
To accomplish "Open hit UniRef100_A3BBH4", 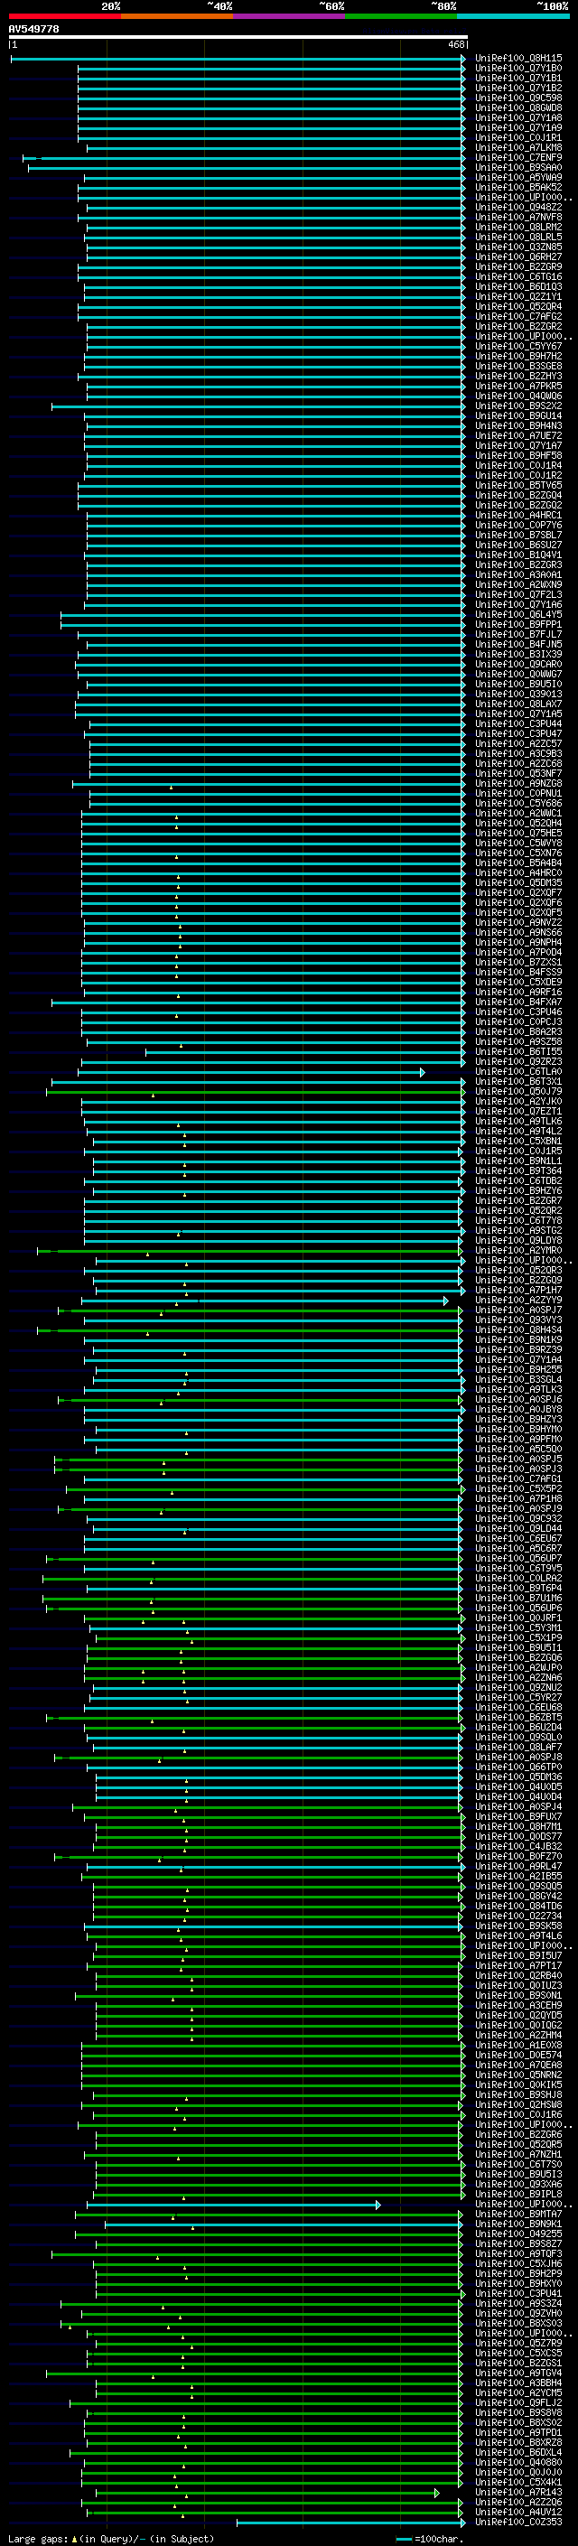I will coord(518,2383).
